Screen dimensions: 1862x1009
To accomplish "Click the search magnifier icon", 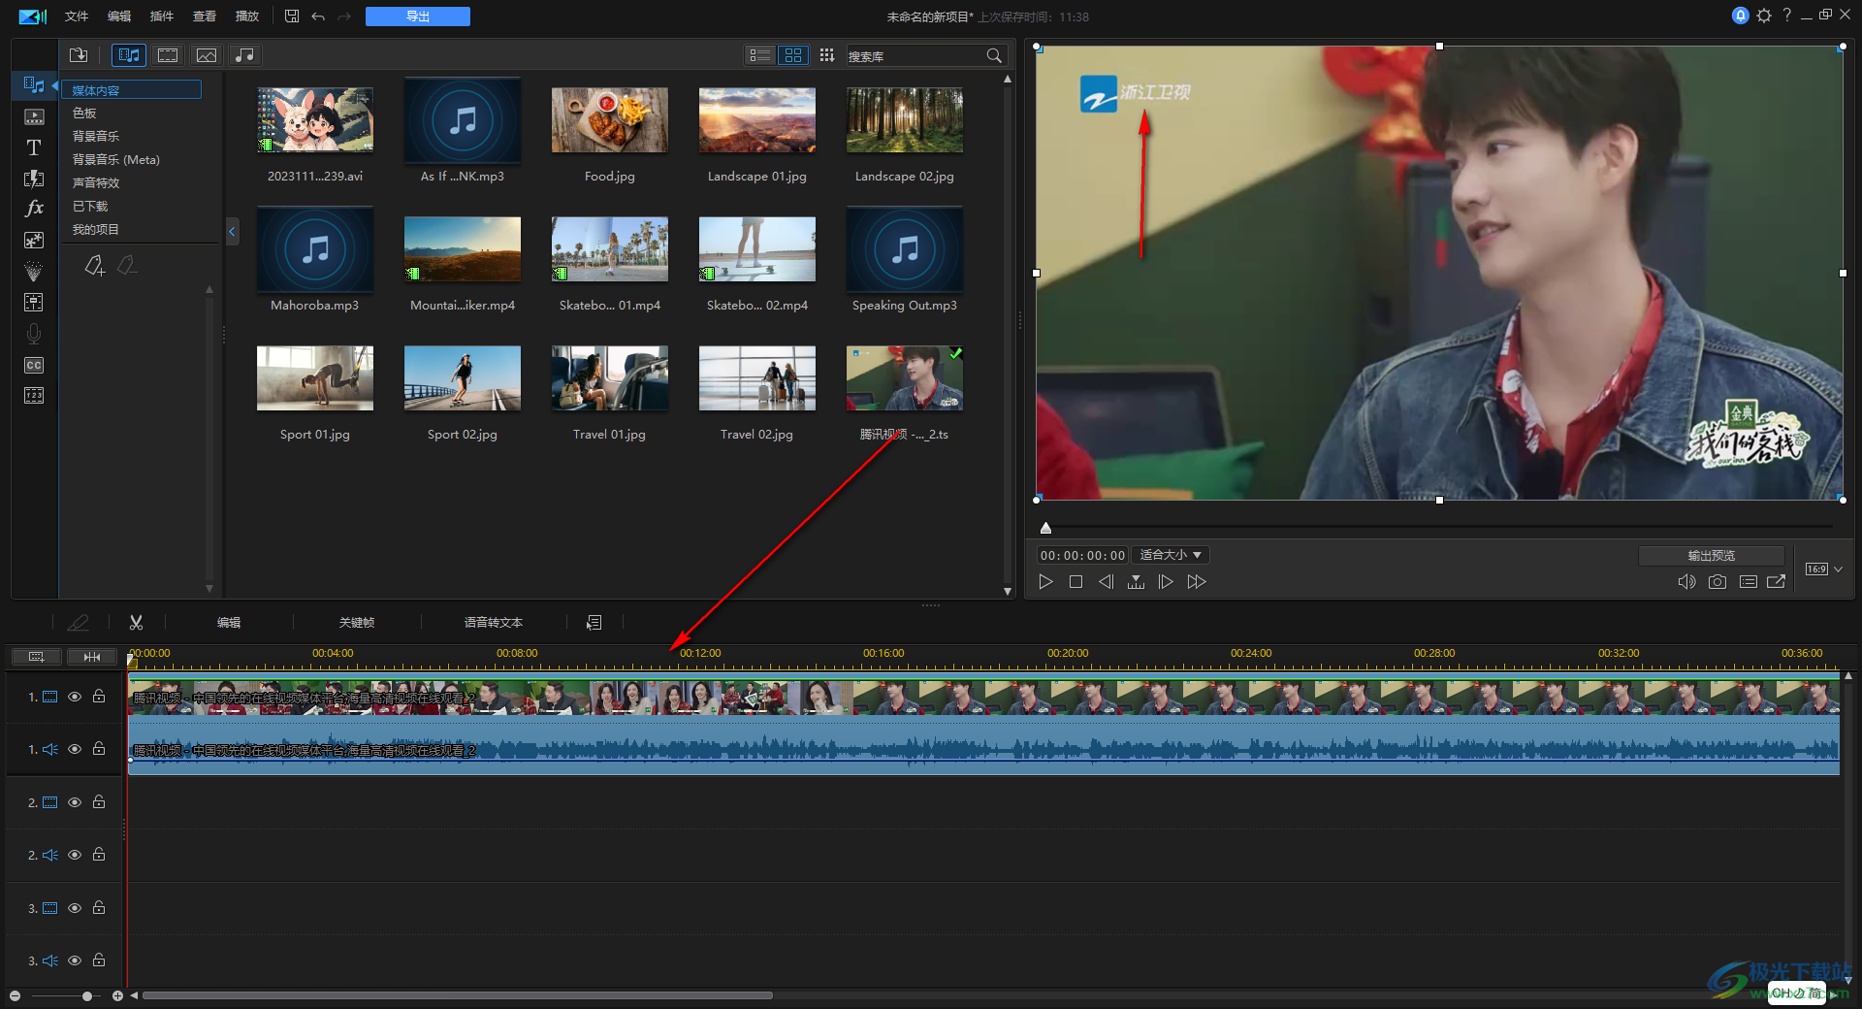I will [994, 56].
